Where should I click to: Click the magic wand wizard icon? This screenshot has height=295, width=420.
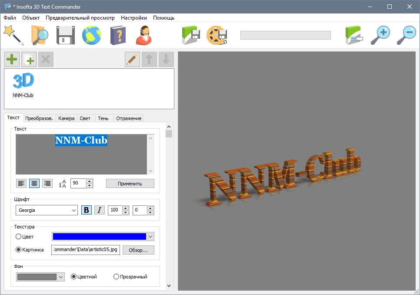13,35
